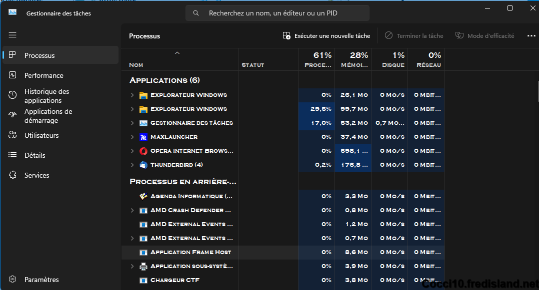Open the three-dot more options menu
Viewport: 539px width, 290px height.
pyautogui.click(x=531, y=36)
